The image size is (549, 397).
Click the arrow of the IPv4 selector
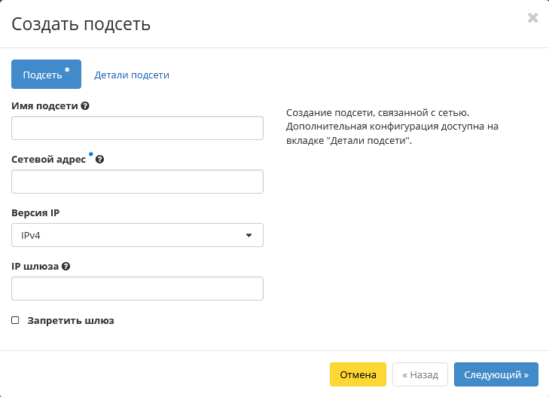click(x=249, y=235)
